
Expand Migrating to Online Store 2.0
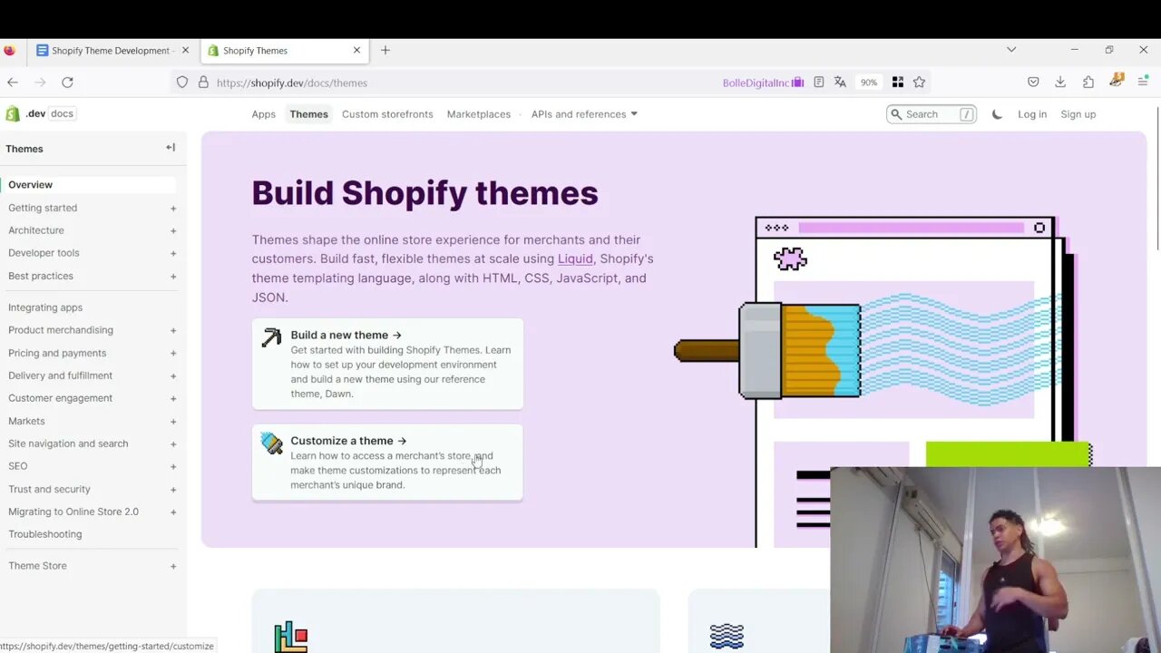pos(173,512)
